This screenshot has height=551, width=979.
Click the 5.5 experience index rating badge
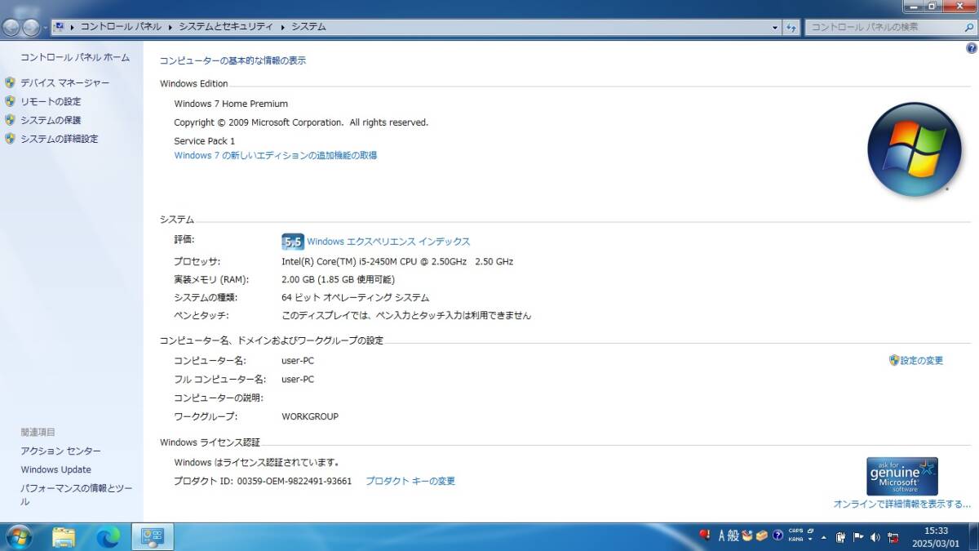coord(292,242)
